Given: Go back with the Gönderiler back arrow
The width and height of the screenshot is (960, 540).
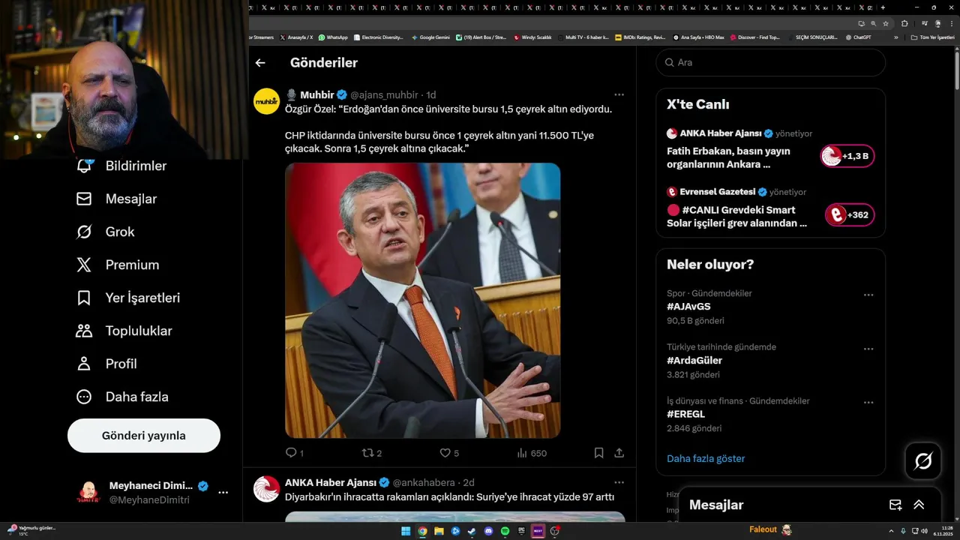Looking at the screenshot, I should pos(260,63).
